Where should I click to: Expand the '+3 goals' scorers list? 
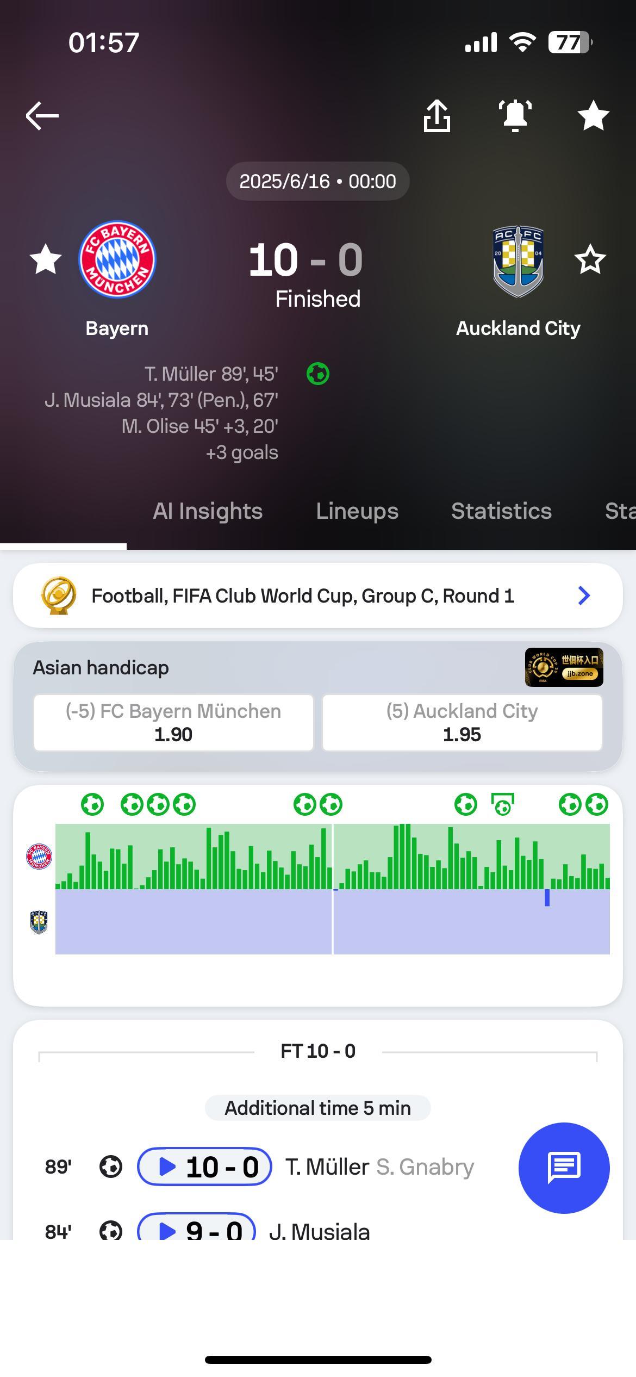[242, 452]
